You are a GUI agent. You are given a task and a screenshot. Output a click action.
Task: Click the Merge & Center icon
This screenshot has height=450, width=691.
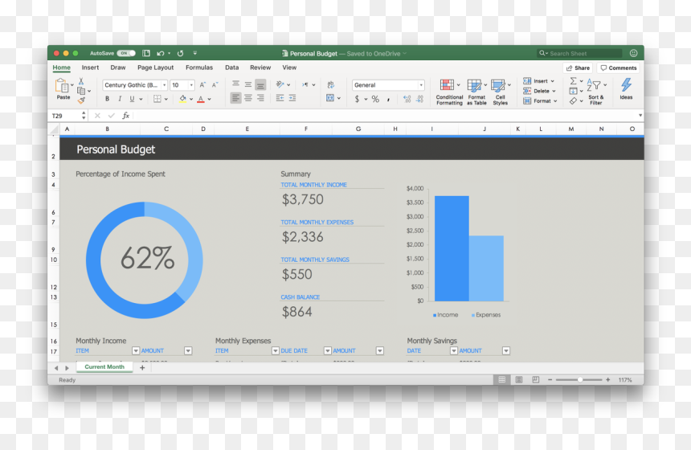click(330, 98)
